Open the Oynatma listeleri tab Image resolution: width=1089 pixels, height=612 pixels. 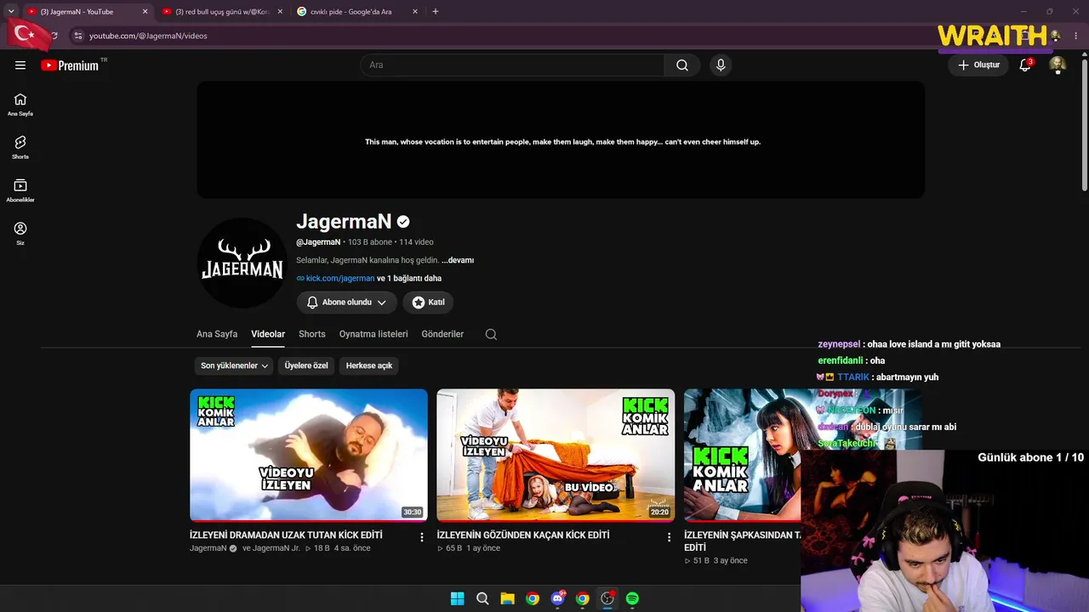[373, 334]
